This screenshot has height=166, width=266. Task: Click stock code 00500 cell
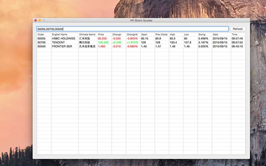[42, 46]
